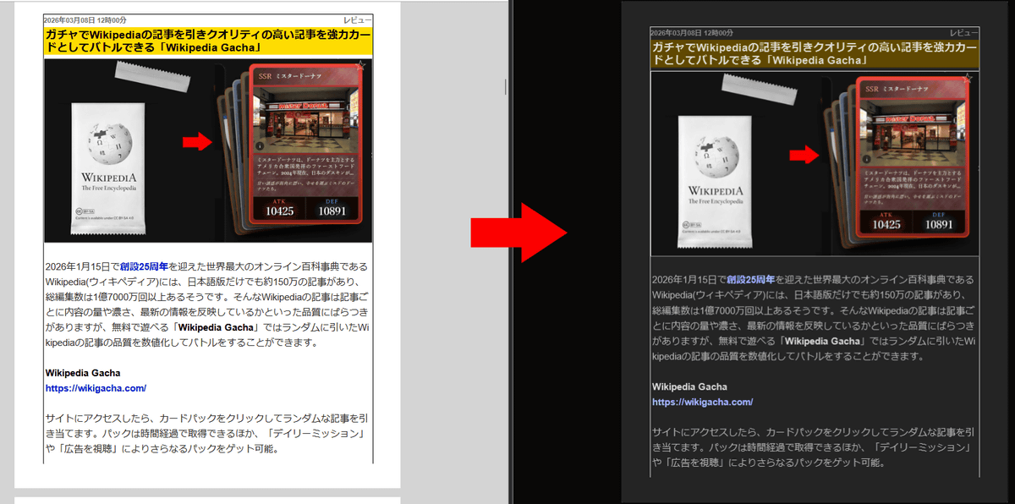Open the 創設25周年 link in dark panel
This screenshot has height=504, width=1015.
point(750,279)
